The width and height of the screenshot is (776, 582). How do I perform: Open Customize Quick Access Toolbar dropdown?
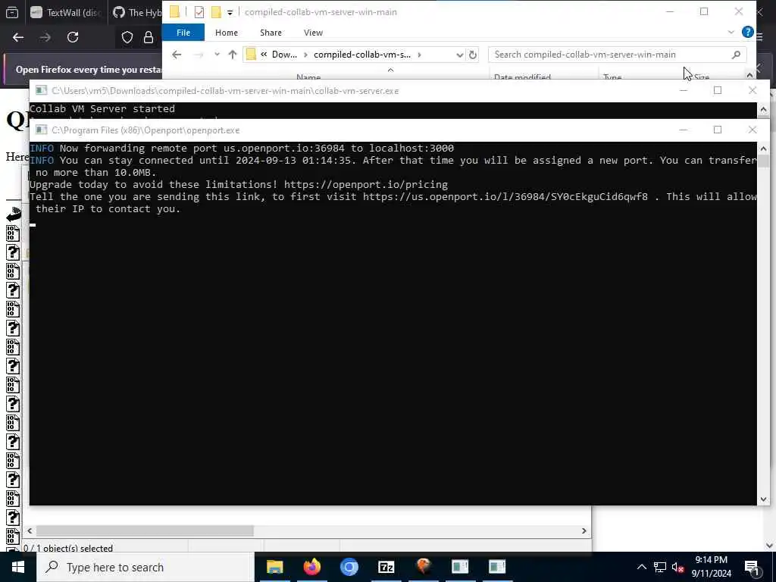click(230, 12)
